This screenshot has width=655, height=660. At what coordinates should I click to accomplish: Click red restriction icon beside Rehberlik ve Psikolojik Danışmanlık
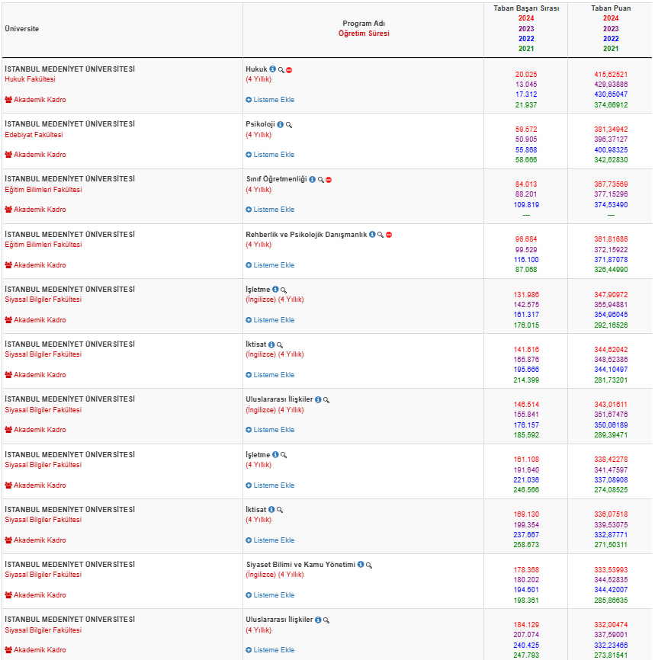[389, 235]
